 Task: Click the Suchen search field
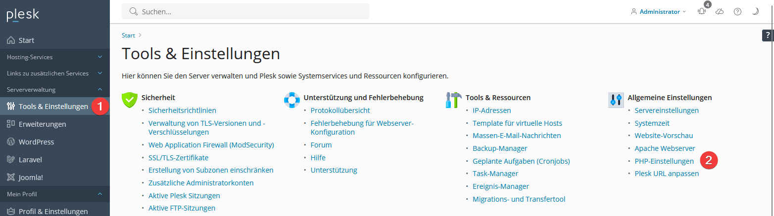[x=245, y=11]
